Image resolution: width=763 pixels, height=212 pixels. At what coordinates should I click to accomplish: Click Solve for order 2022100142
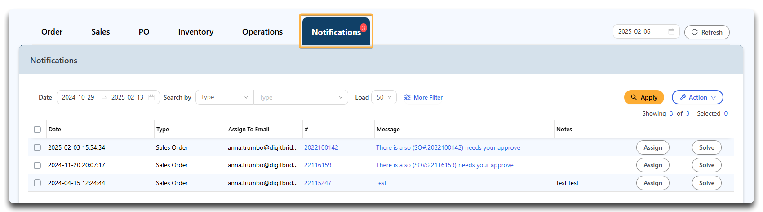tap(707, 147)
